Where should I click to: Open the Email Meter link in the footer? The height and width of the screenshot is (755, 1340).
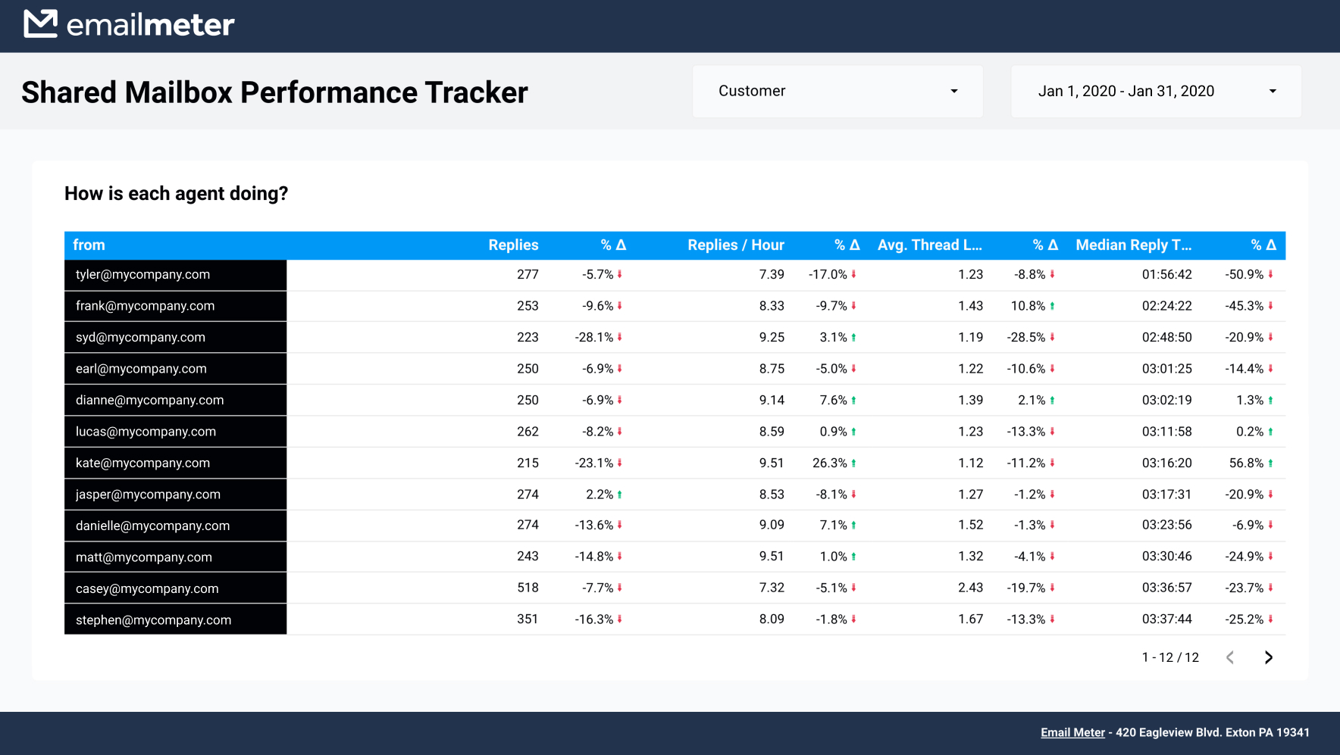point(1072,732)
